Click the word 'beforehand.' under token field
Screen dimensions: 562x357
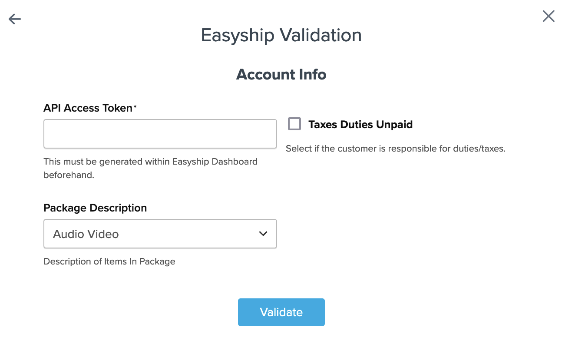pyautogui.click(x=69, y=175)
